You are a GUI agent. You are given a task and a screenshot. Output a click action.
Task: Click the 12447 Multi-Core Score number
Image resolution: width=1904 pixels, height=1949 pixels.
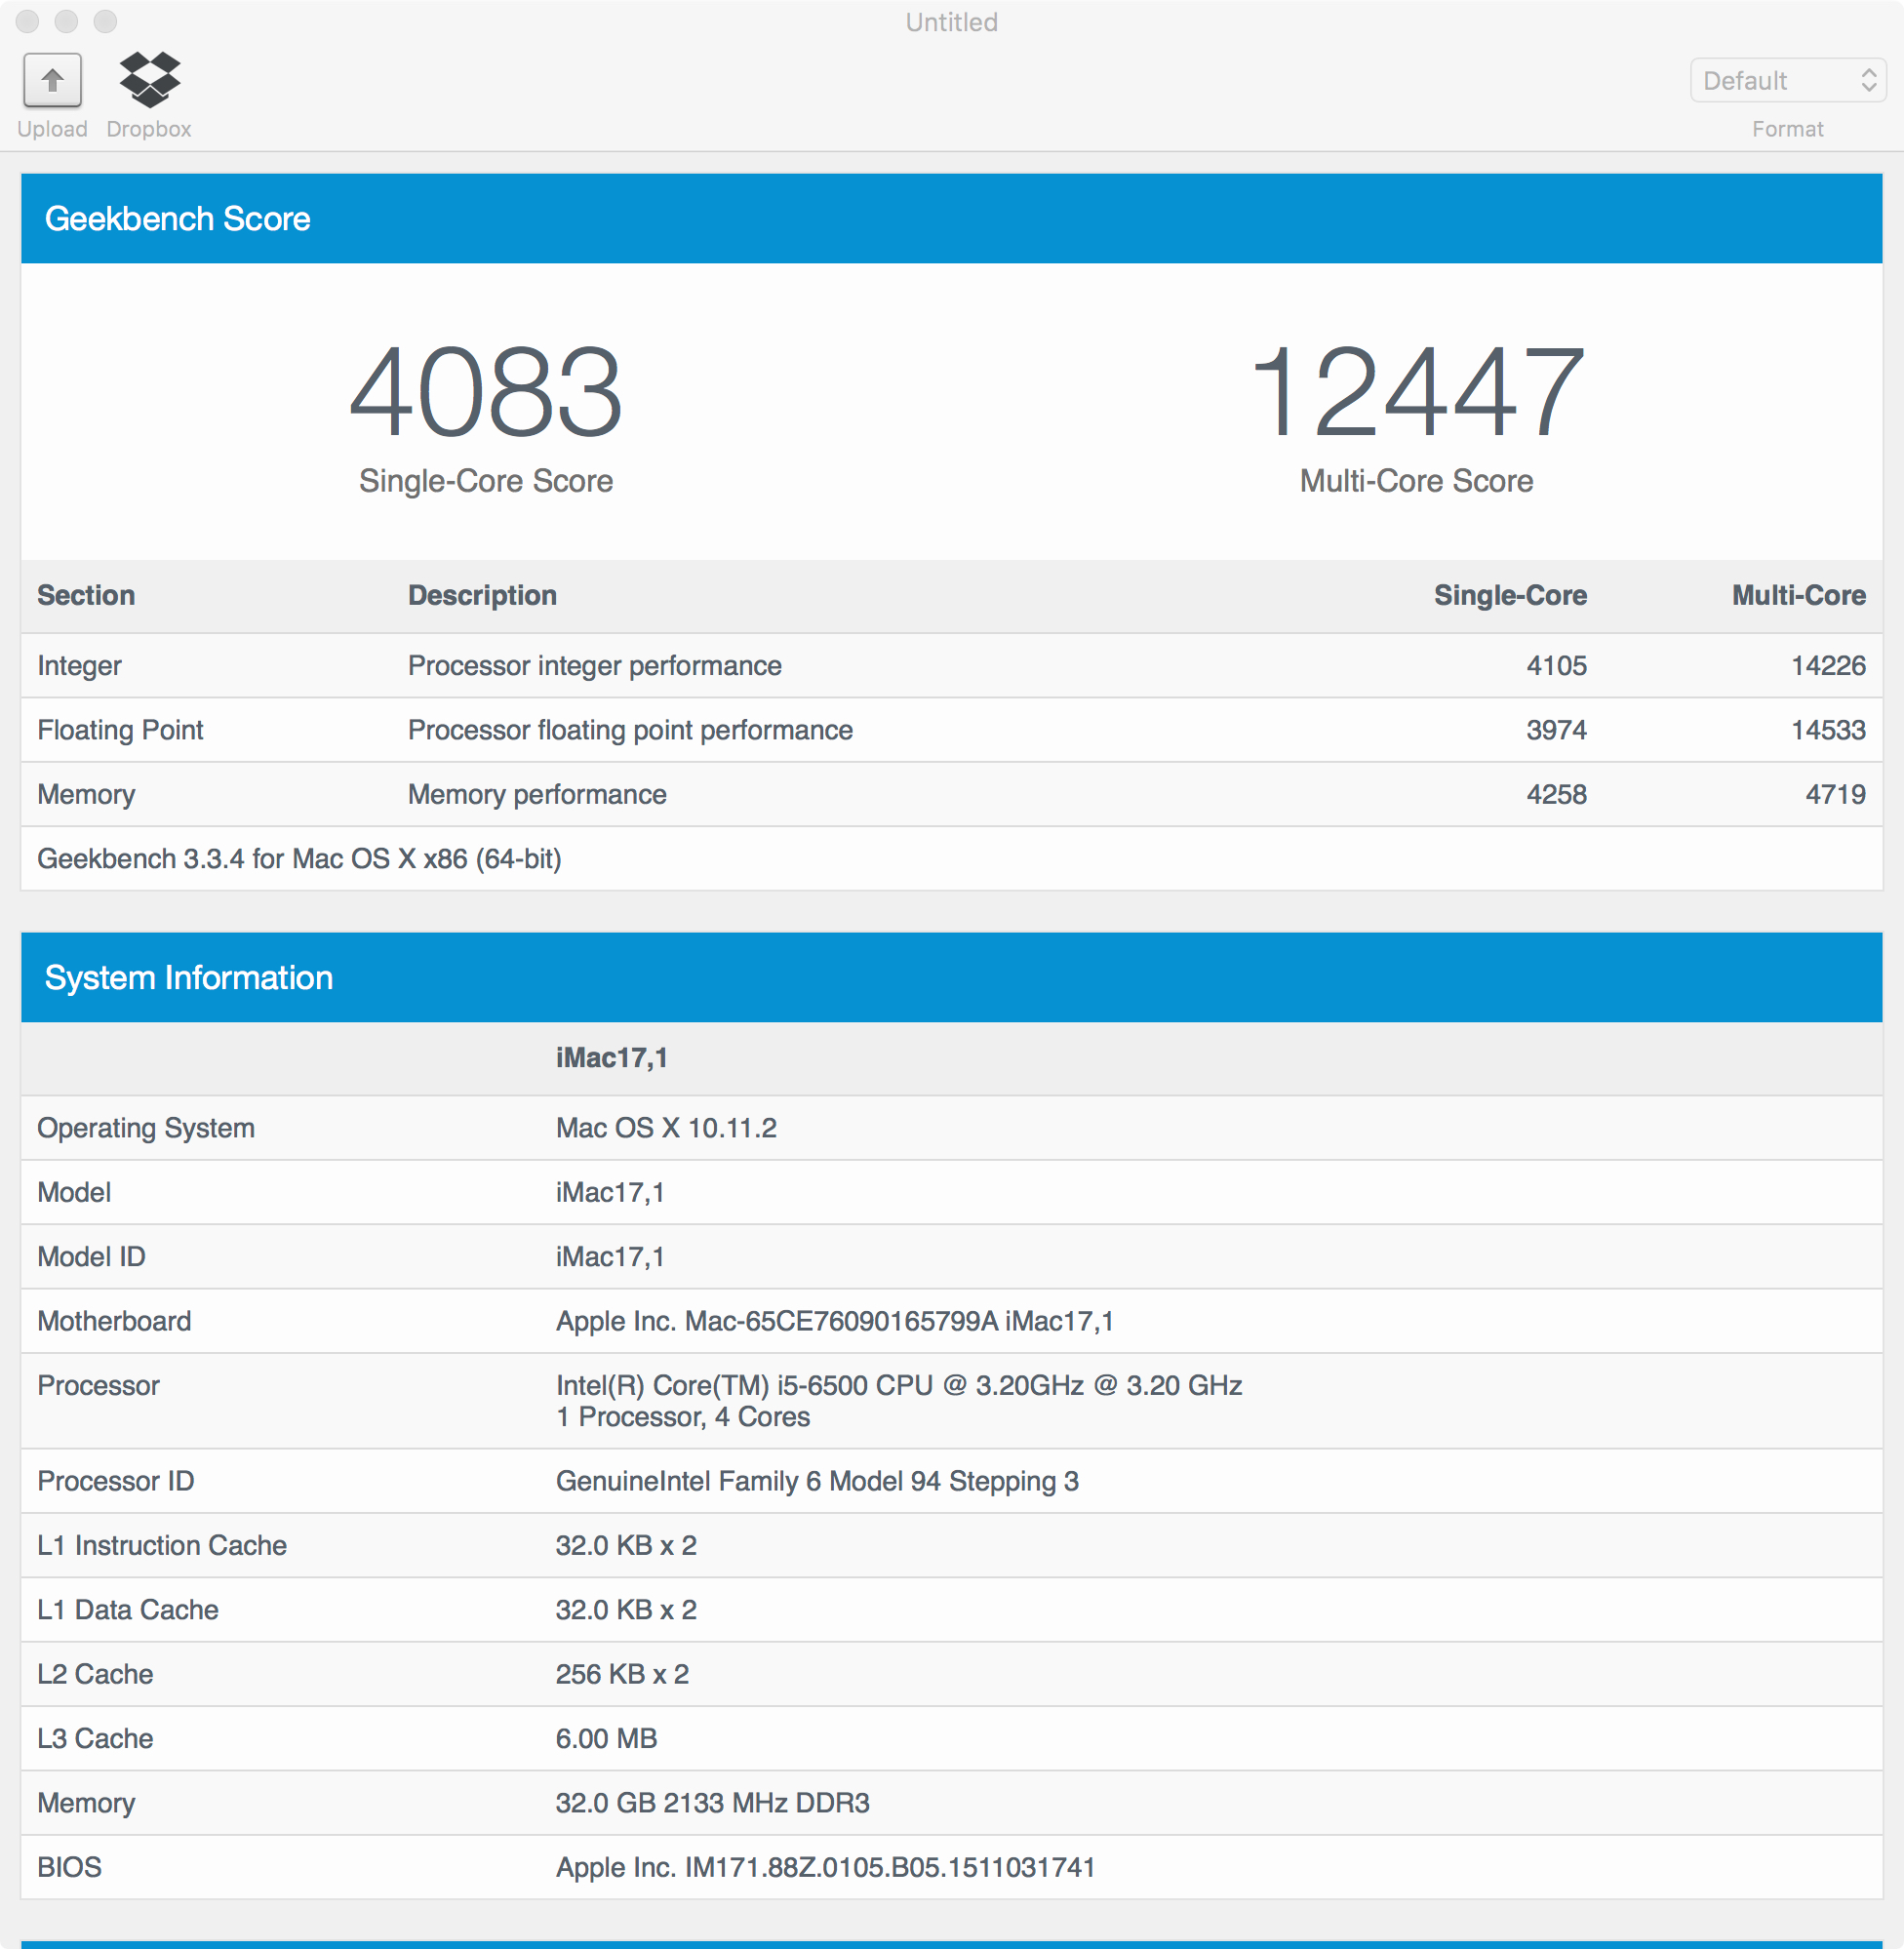coord(1416,392)
